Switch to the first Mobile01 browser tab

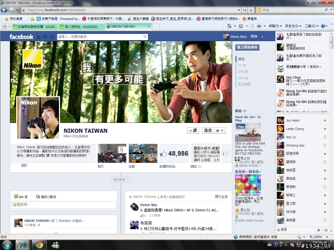click(35, 27)
